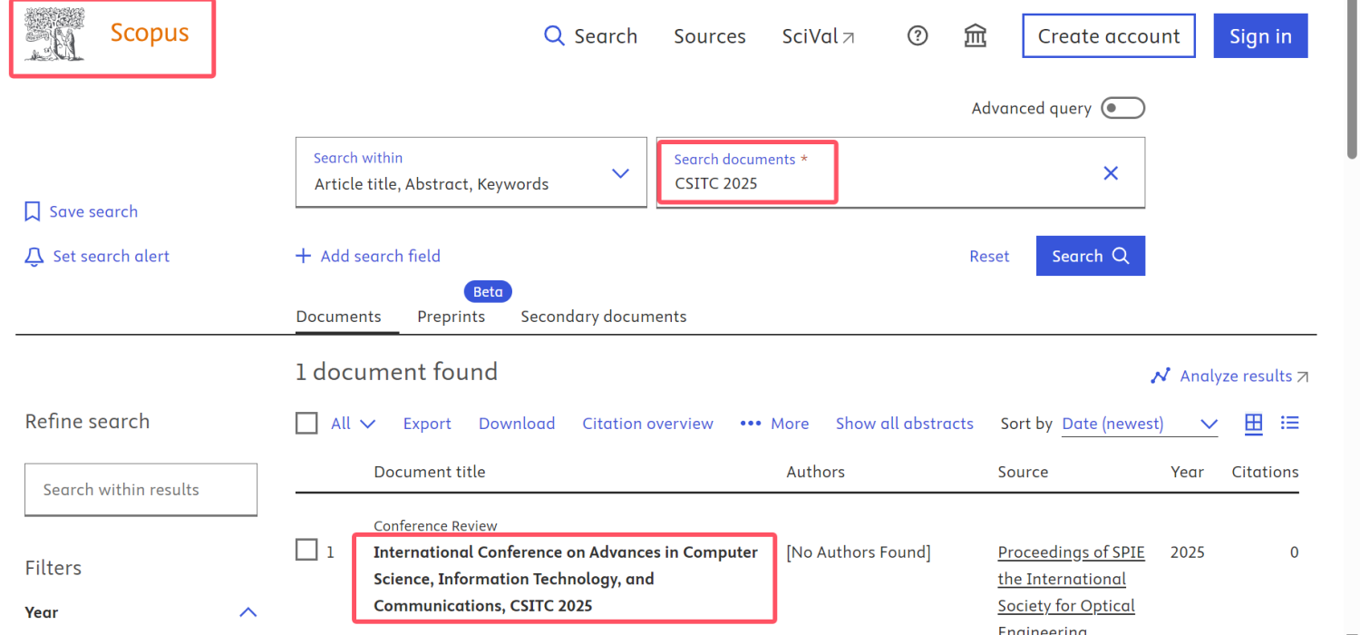Click the plus icon for Add search field
This screenshot has width=1360, height=635.
(304, 256)
